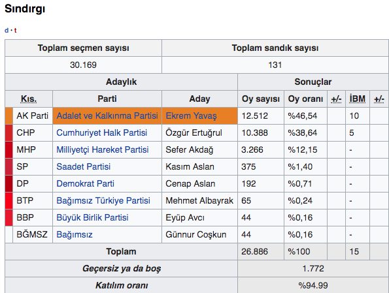
Task: Open the Ekrem Yavaş candidate link
Action: [x=191, y=116]
